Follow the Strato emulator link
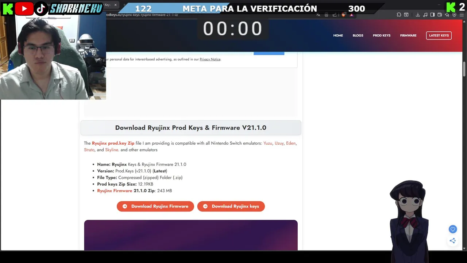 89,150
